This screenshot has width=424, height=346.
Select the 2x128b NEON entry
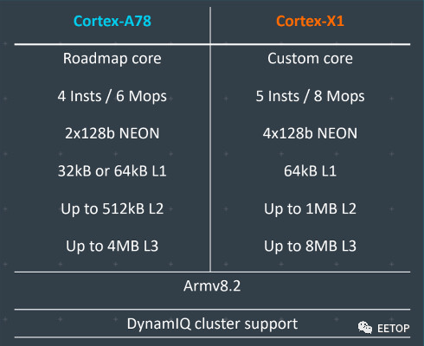tap(112, 133)
